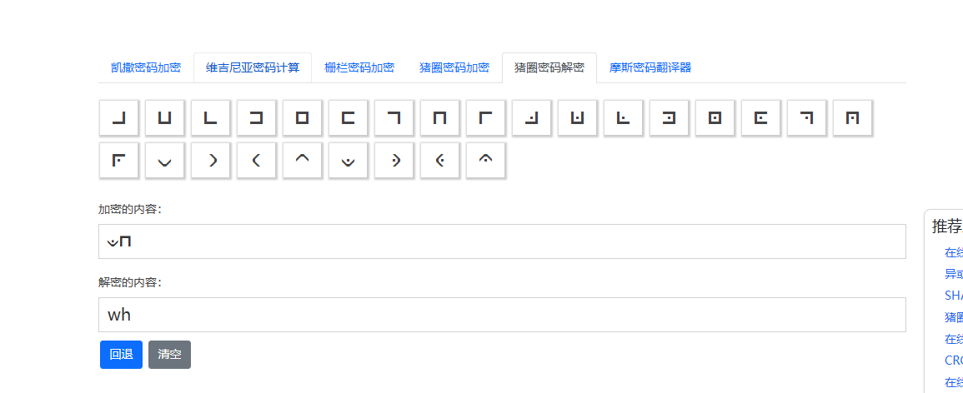Viewport: 963px width, 393px height.
Task: Click the right-pointing chevron symbol without dot
Action: [x=210, y=161]
